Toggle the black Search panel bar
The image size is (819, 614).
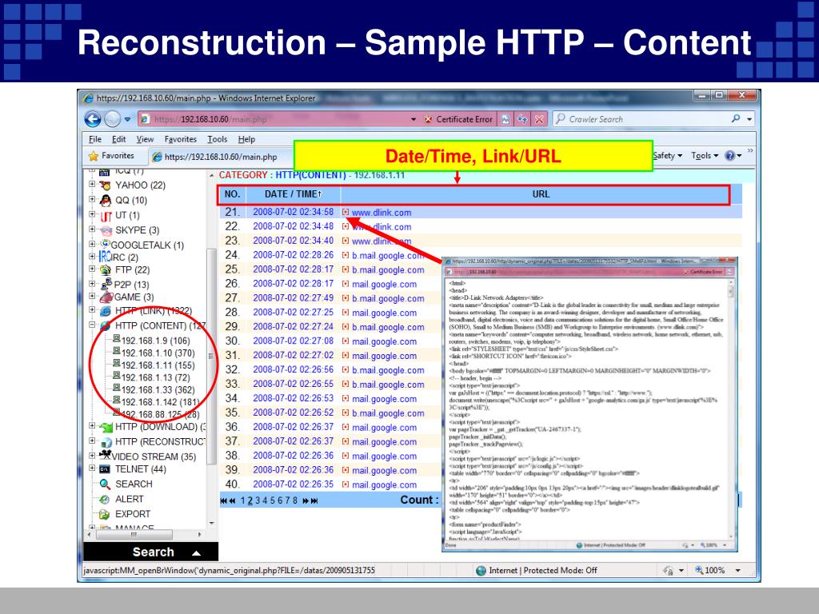click(150, 552)
